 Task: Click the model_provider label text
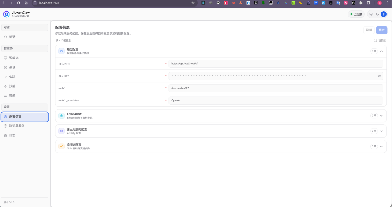tap(69, 101)
